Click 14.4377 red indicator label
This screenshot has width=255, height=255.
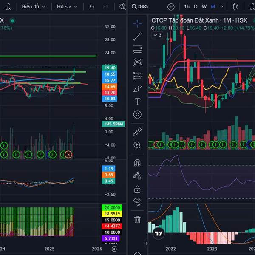tap(112, 226)
